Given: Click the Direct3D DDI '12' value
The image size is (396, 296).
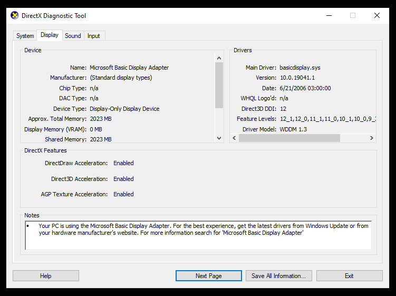Looking at the screenshot, I should tap(283, 109).
